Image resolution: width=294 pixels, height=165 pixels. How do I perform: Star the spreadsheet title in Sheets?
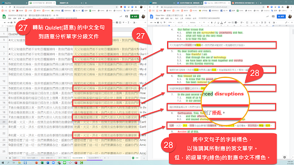(54, 15)
